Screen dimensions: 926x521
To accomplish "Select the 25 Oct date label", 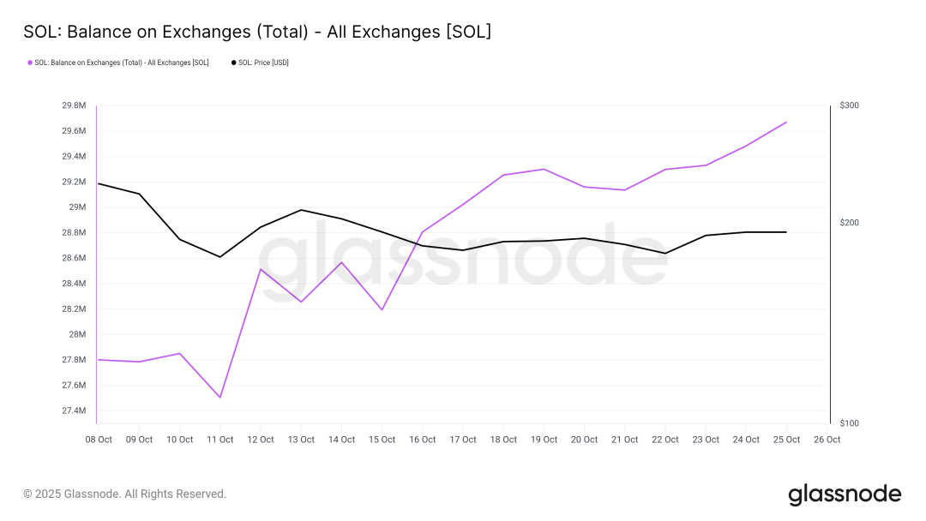I will point(786,440).
